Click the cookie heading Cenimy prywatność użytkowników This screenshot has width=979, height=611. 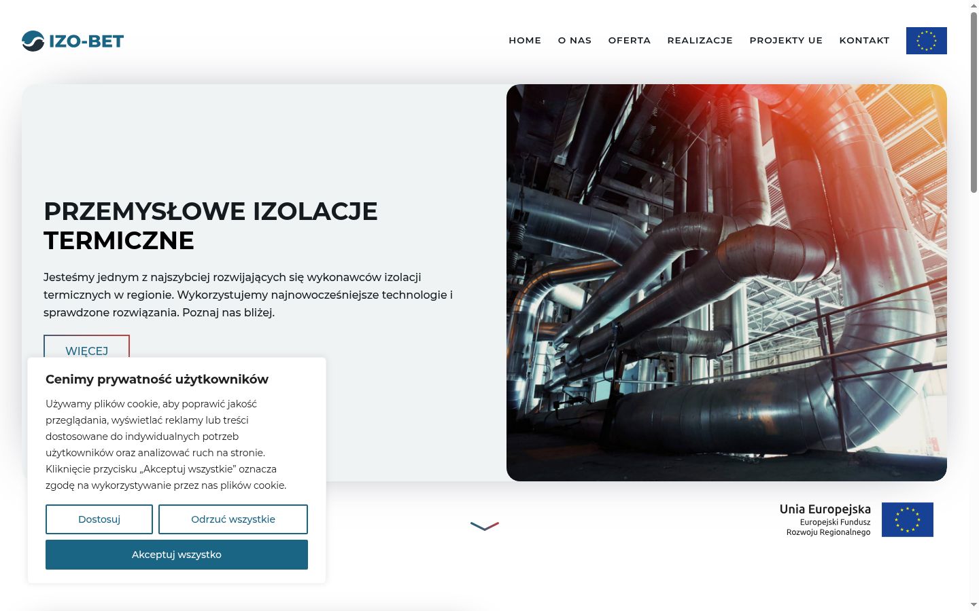[157, 379]
